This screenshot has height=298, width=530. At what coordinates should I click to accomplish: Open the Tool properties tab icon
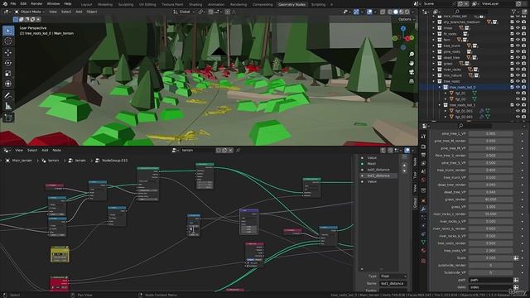pyautogui.click(x=423, y=136)
